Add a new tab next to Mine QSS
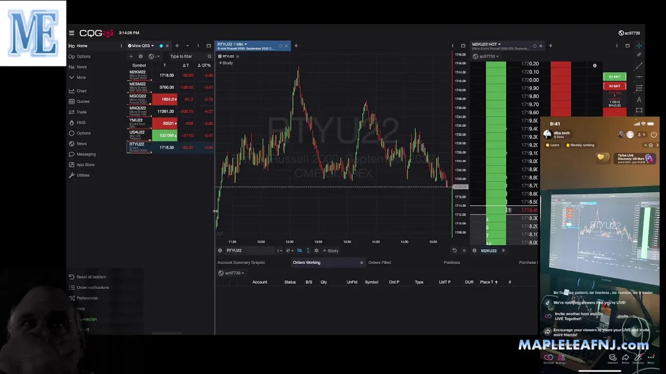Screen dimensions: 666x374 [x=177, y=46]
